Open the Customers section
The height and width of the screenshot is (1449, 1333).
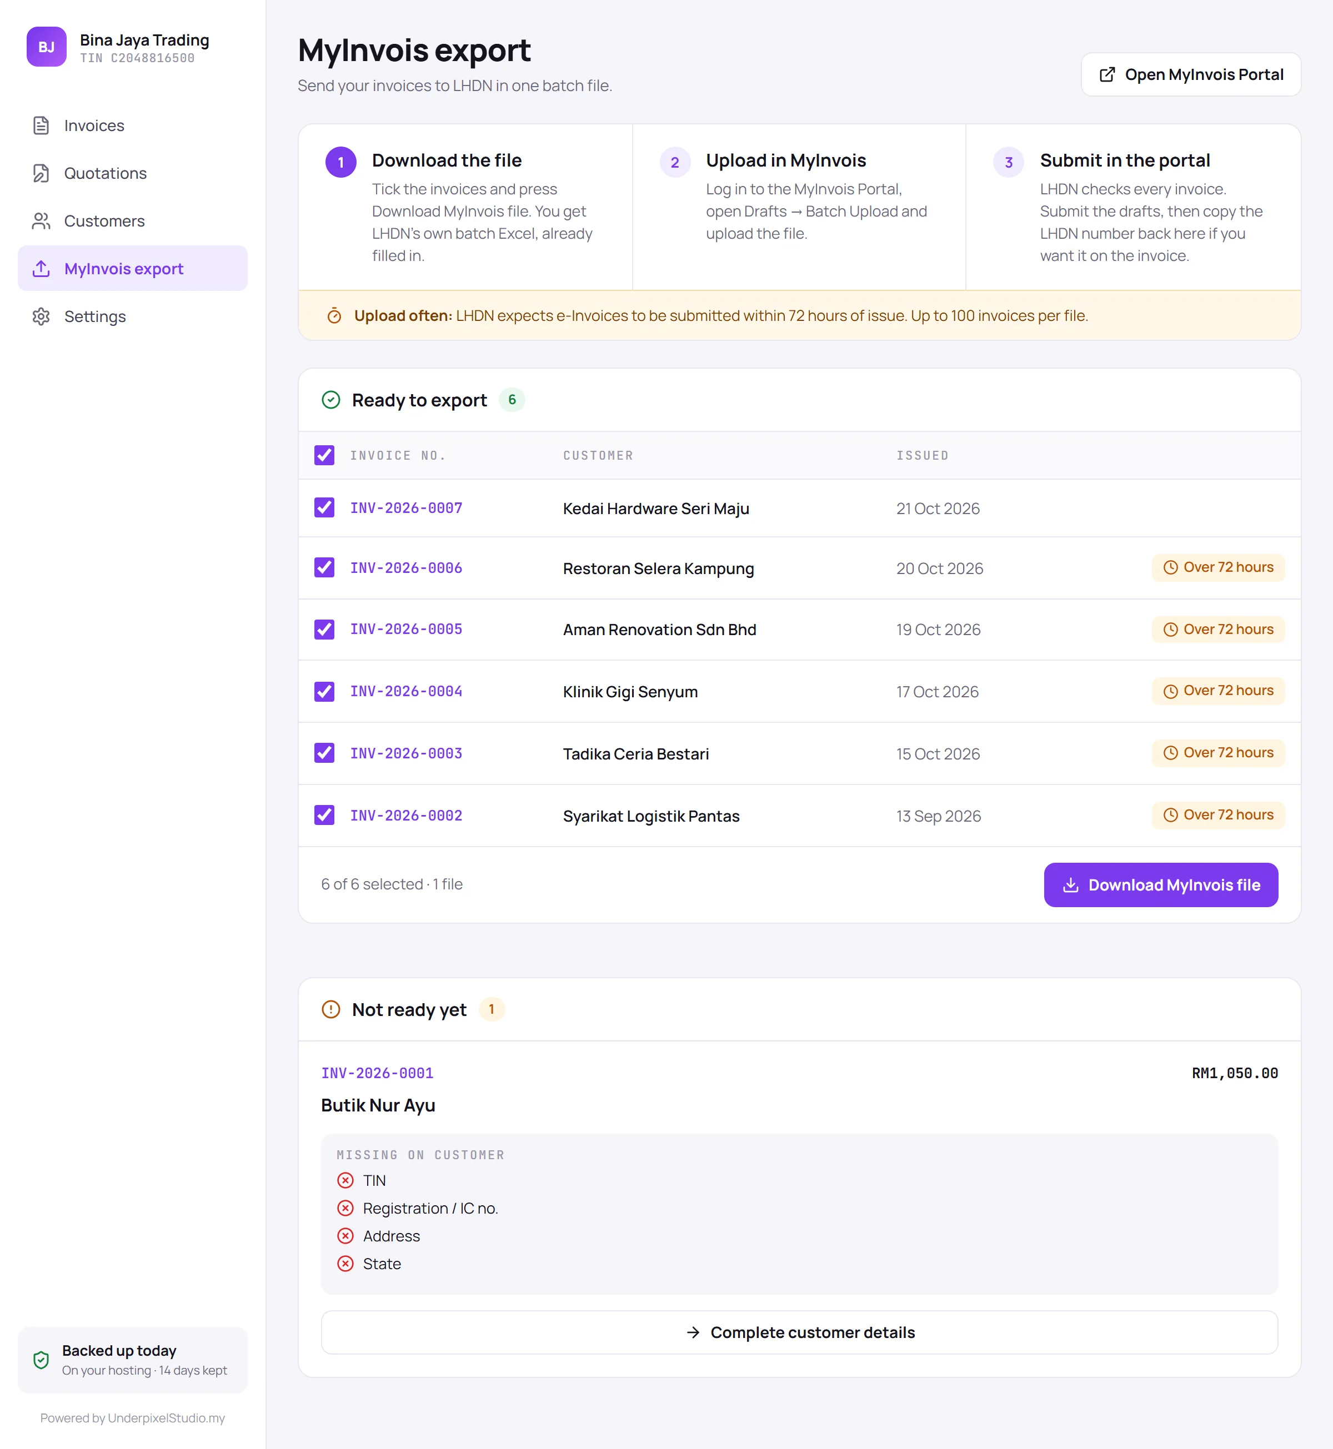[133, 220]
